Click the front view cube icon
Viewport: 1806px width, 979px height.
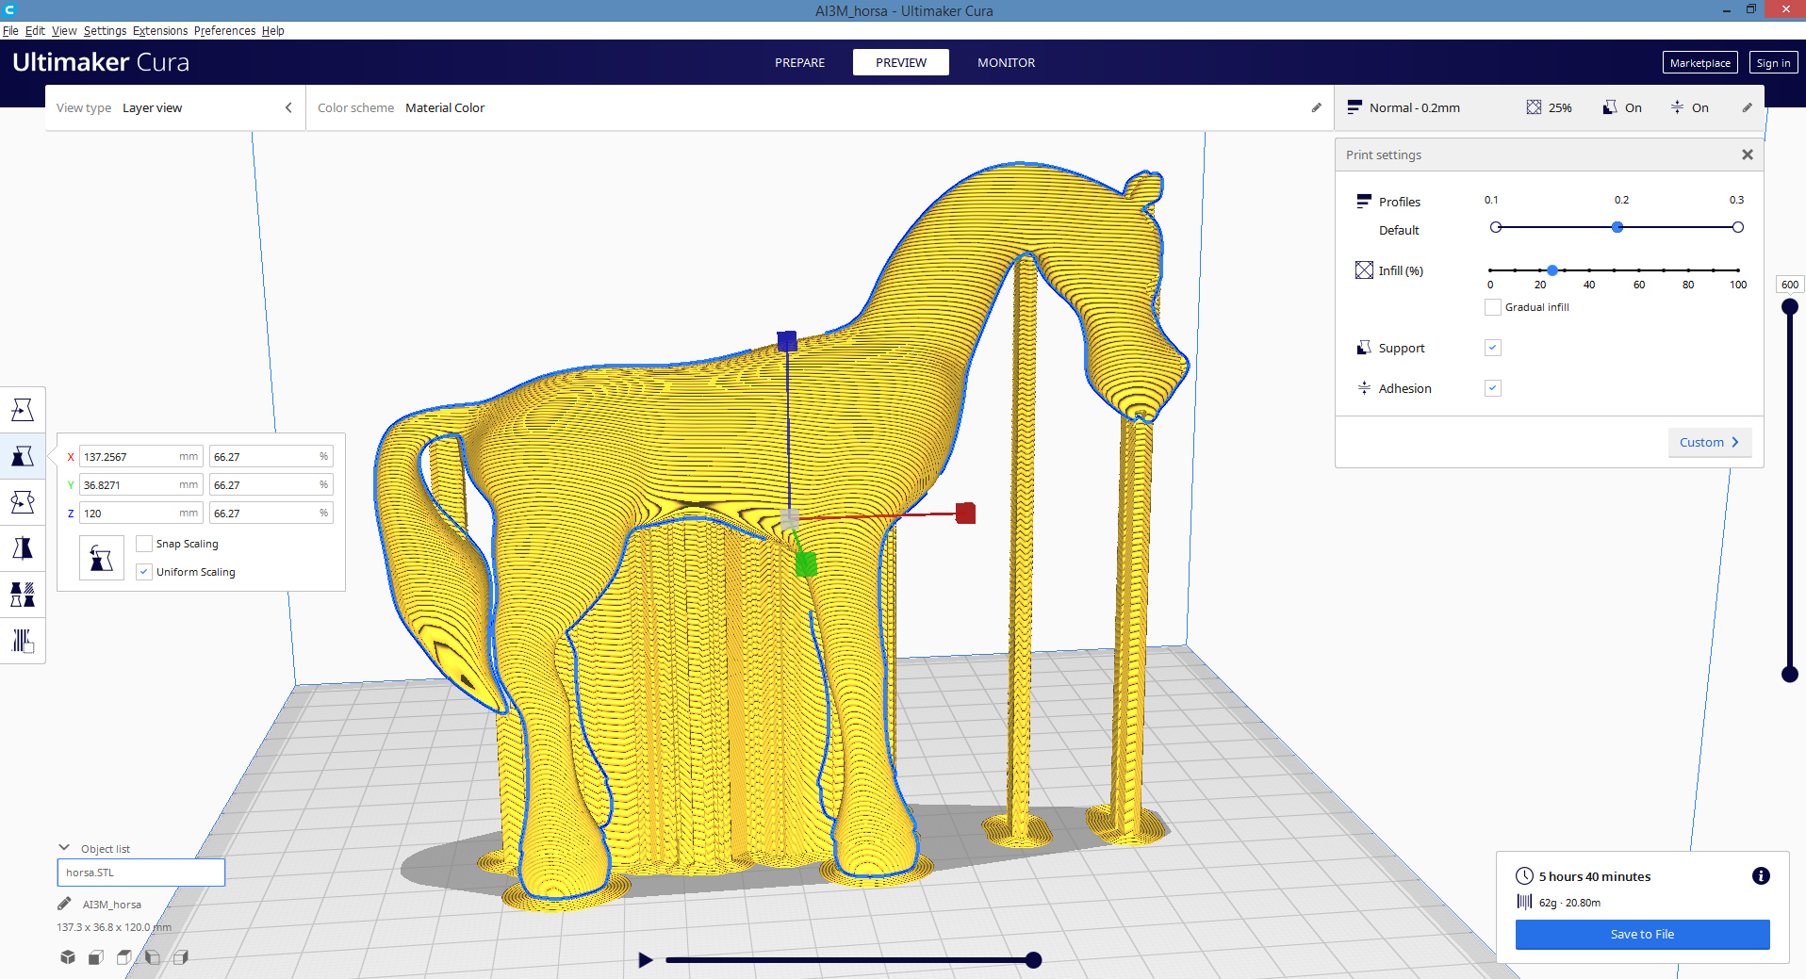pos(95,956)
